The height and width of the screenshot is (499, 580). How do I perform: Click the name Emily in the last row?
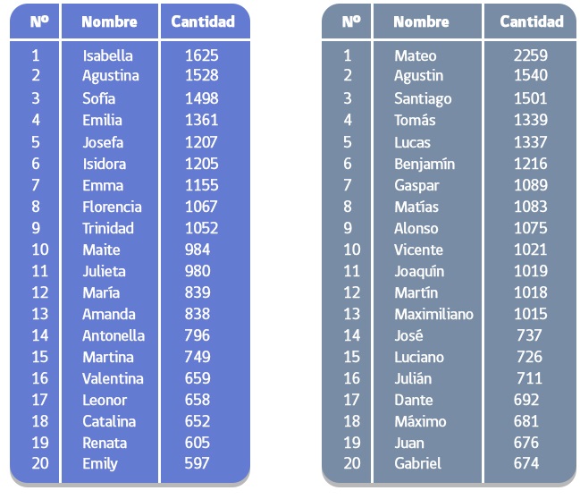click(x=100, y=463)
